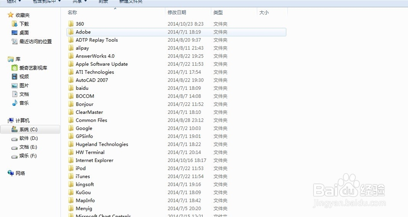This screenshot has height=217, width=408.
Task: Click the Computer (计算机) icon
Action: click(x=11, y=120)
